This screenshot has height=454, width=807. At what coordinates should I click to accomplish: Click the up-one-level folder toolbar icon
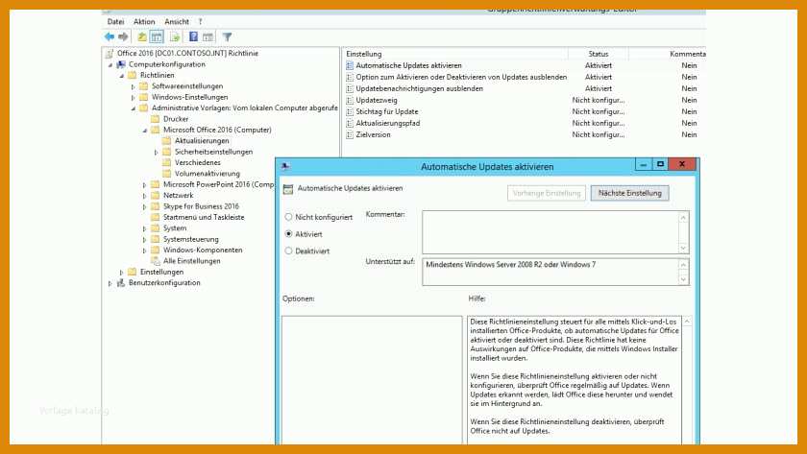click(141, 37)
